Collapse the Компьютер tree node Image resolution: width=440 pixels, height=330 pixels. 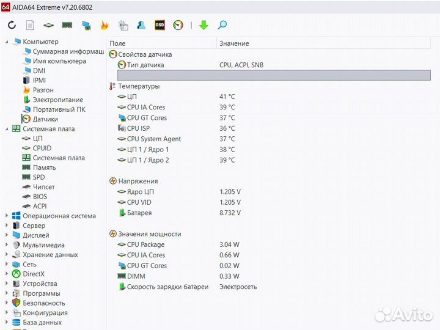[x=7, y=42]
